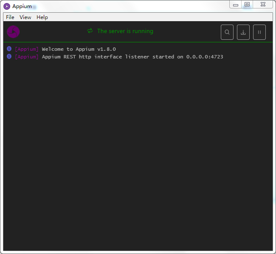Open the View menu

(x=25, y=17)
